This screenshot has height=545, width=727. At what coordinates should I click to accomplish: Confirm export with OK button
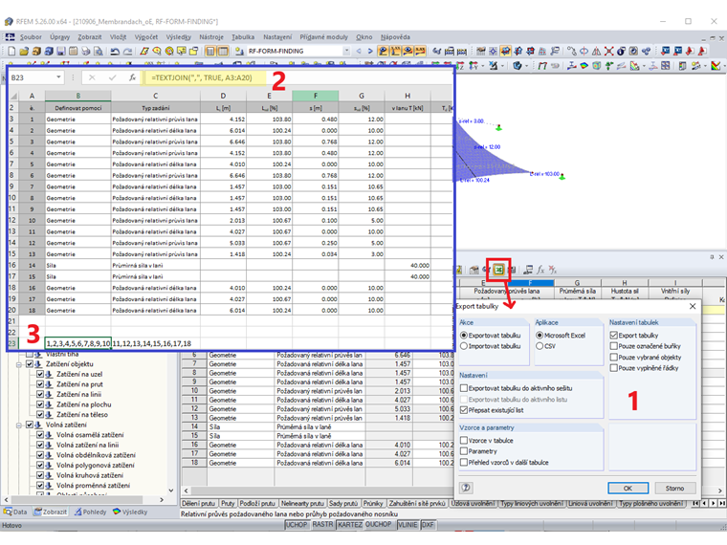628,488
